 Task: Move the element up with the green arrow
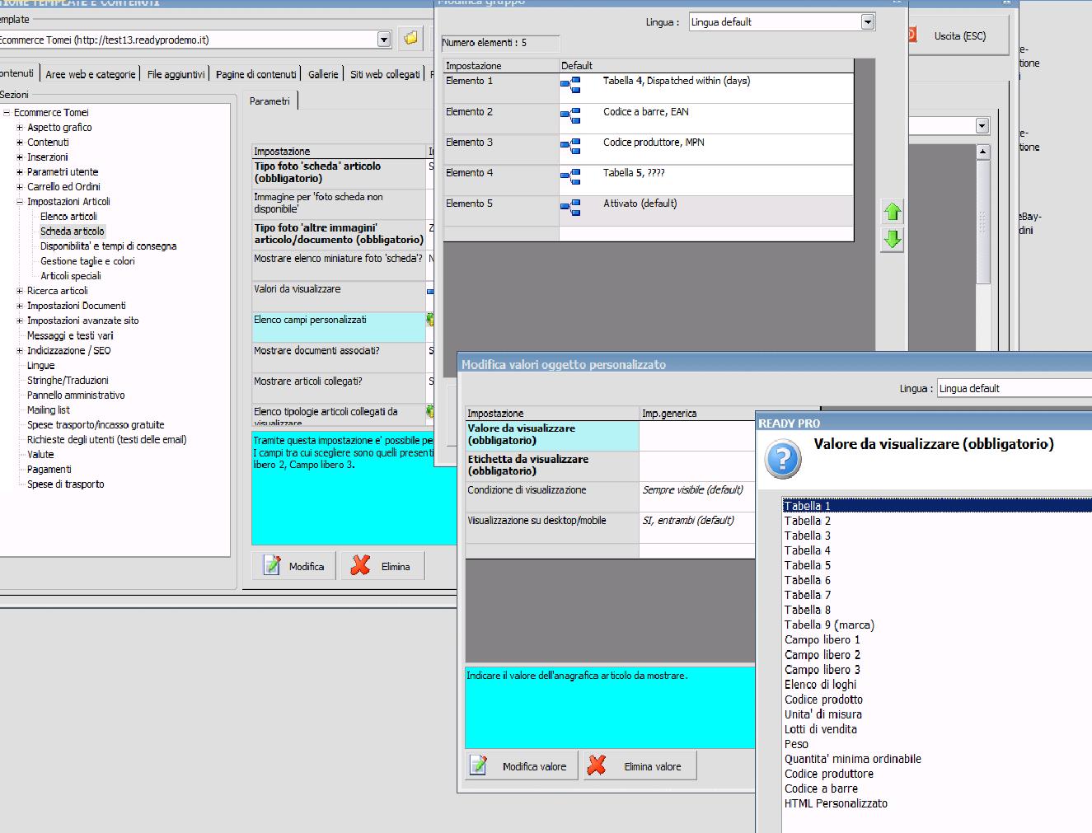[x=892, y=212]
